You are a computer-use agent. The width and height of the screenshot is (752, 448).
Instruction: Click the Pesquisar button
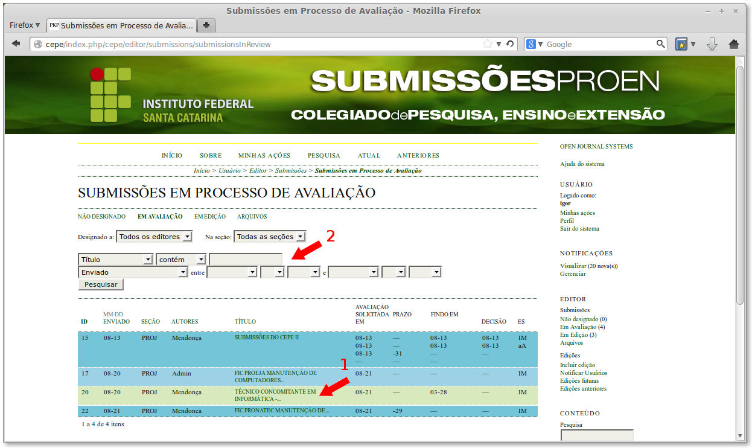coord(100,284)
